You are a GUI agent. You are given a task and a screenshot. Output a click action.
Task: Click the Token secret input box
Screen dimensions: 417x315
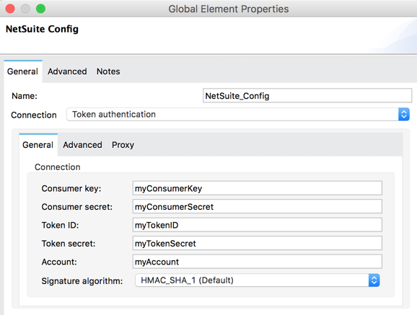pyautogui.click(x=257, y=244)
